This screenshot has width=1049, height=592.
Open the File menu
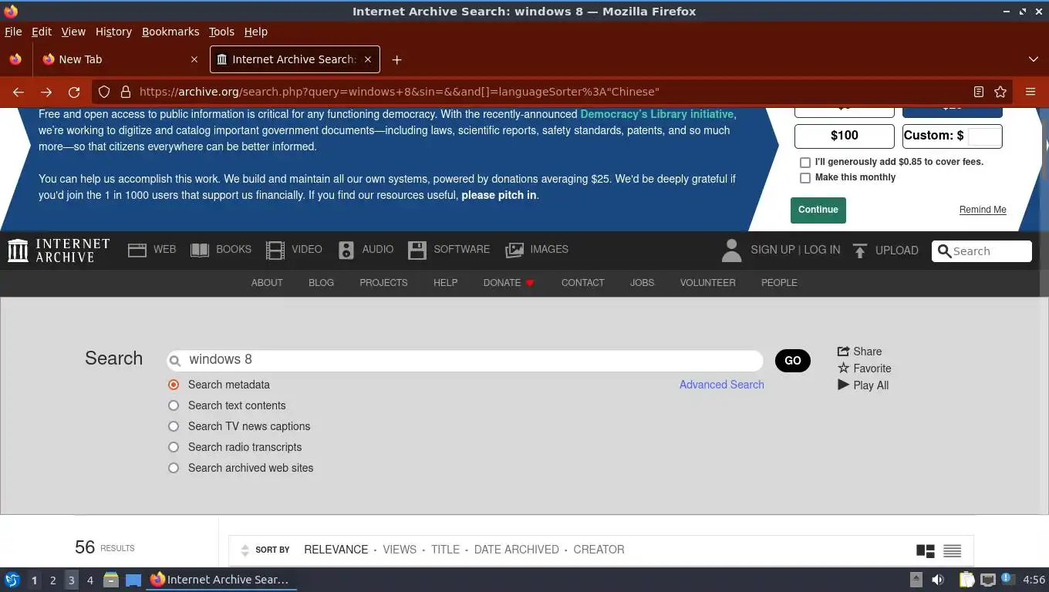coord(13,32)
